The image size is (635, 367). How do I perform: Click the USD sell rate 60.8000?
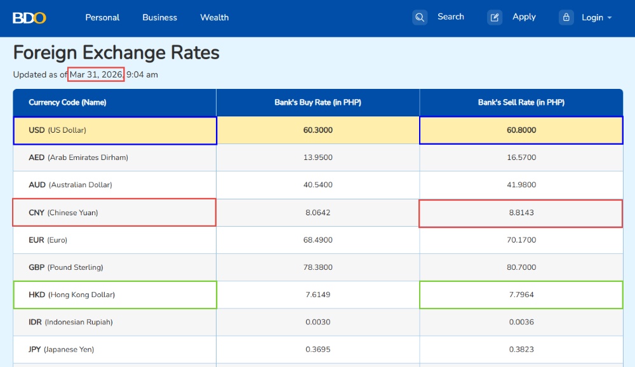[x=521, y=130]
